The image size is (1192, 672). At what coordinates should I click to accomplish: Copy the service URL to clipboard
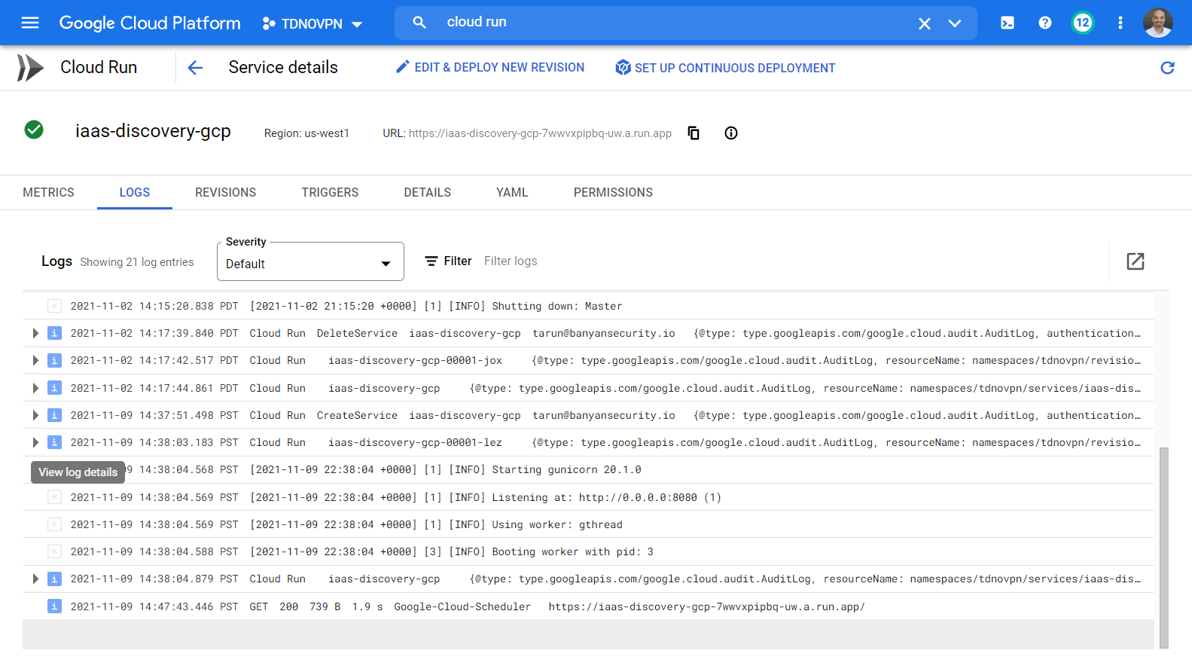[694, 133]
